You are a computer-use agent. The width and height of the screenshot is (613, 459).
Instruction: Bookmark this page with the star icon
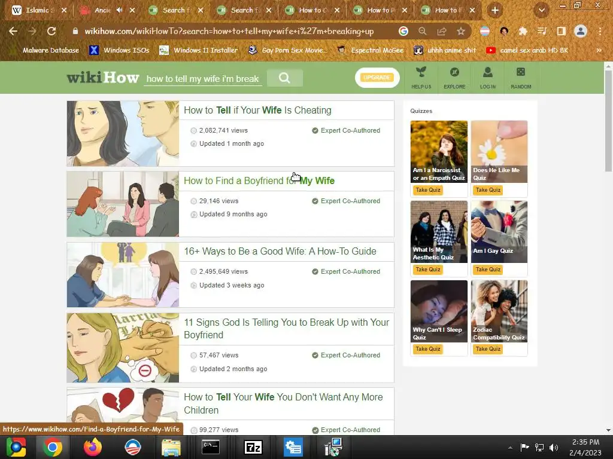point(461,31)
